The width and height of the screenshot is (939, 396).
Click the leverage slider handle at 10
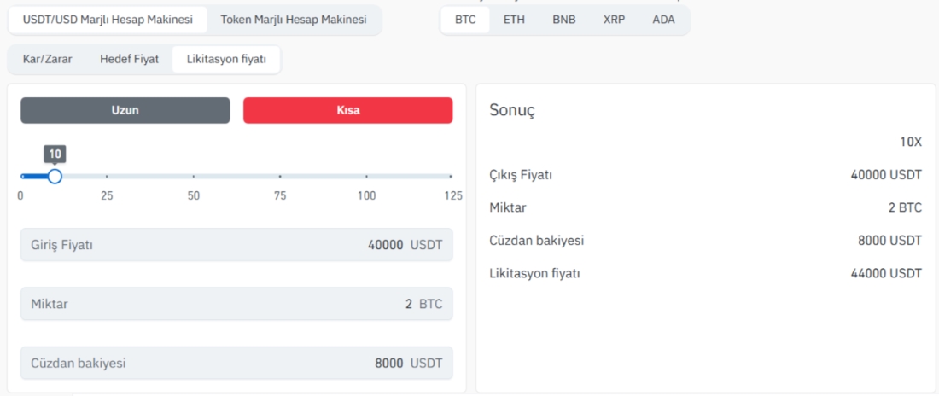coord(55,176)
